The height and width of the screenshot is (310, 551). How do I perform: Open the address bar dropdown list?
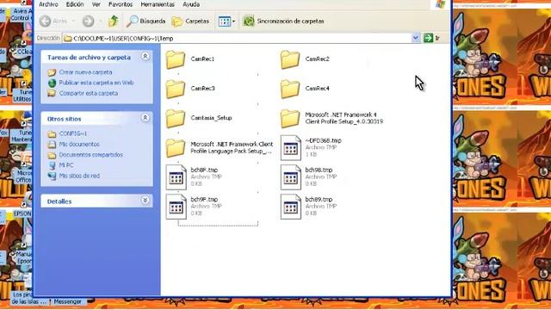coord(416,38)
